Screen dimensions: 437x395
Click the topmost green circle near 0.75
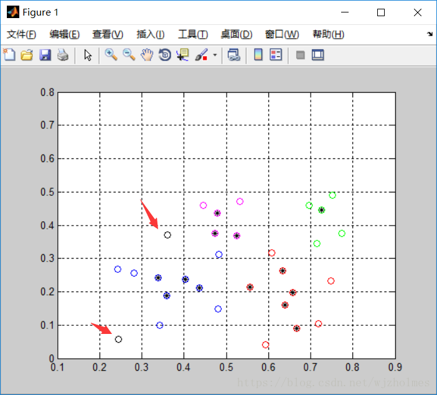pos(332,195)
